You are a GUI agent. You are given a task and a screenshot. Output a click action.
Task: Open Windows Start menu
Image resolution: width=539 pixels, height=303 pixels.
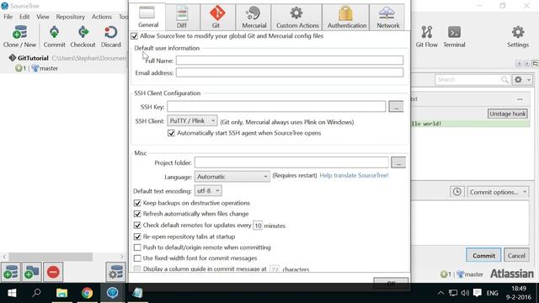tap(12, 293)
